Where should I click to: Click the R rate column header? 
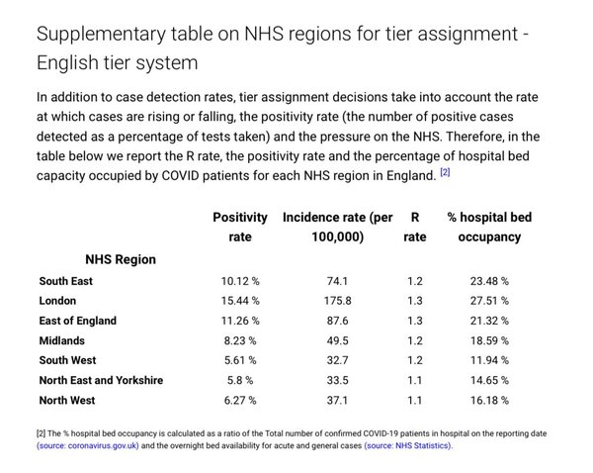pos(414,227)
